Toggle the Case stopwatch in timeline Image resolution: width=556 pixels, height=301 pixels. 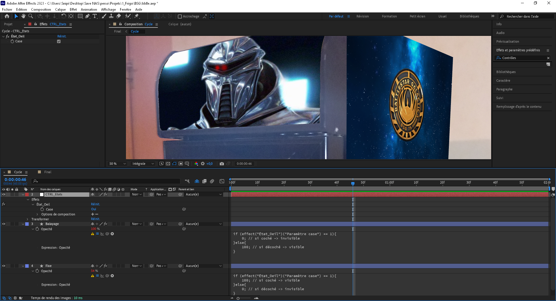(x=42, y=209)
